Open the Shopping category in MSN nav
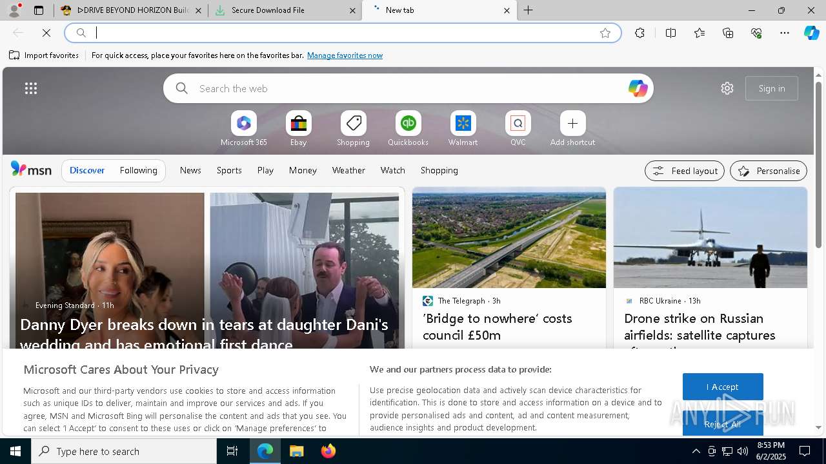 tap(439, 170)
